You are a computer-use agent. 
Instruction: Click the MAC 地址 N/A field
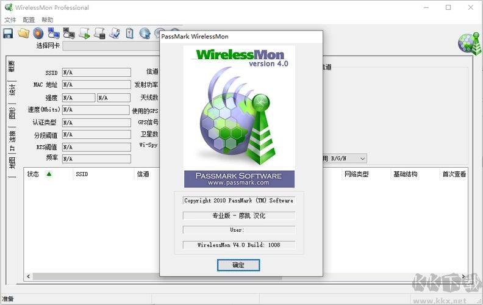[96, 85]
